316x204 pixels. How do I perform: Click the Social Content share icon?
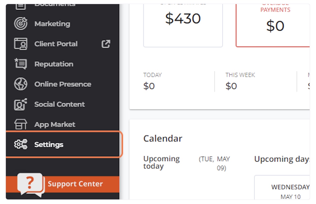click(21, 104)
